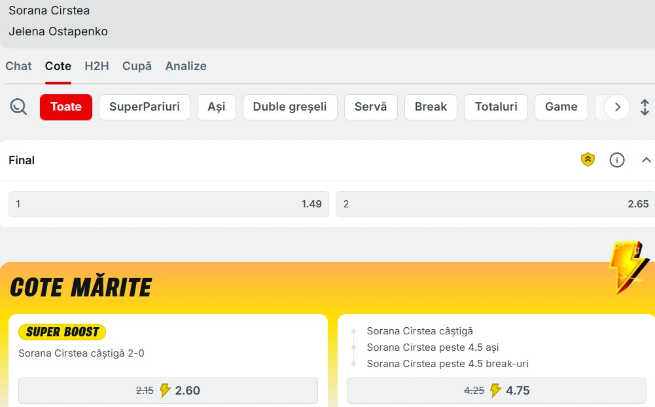Image resolution: width=655 pixels, height=407 pixels.
Task: Show Duble greșeli markets
Action: [290, 107]
